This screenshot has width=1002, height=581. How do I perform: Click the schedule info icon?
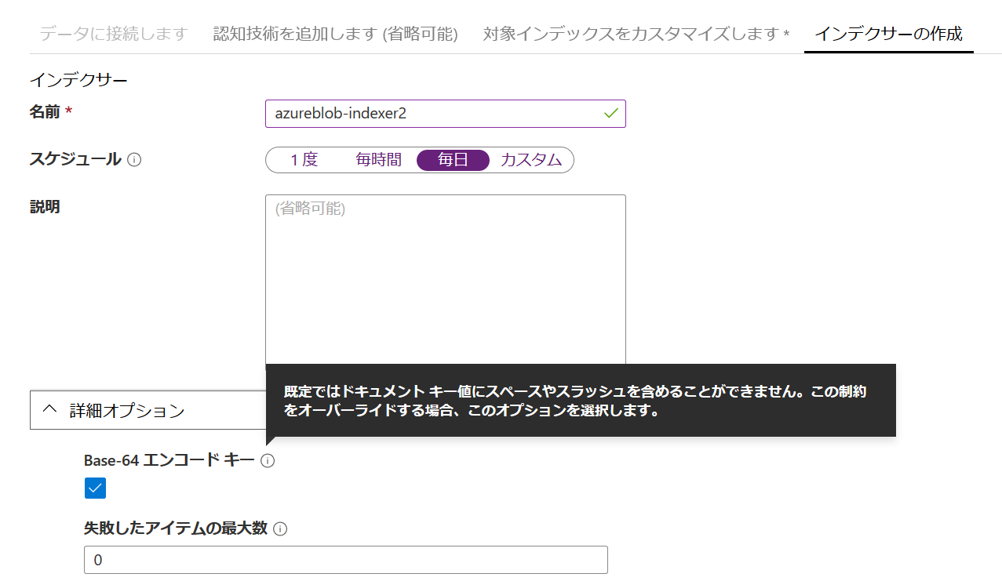click(x=134, y=160)
